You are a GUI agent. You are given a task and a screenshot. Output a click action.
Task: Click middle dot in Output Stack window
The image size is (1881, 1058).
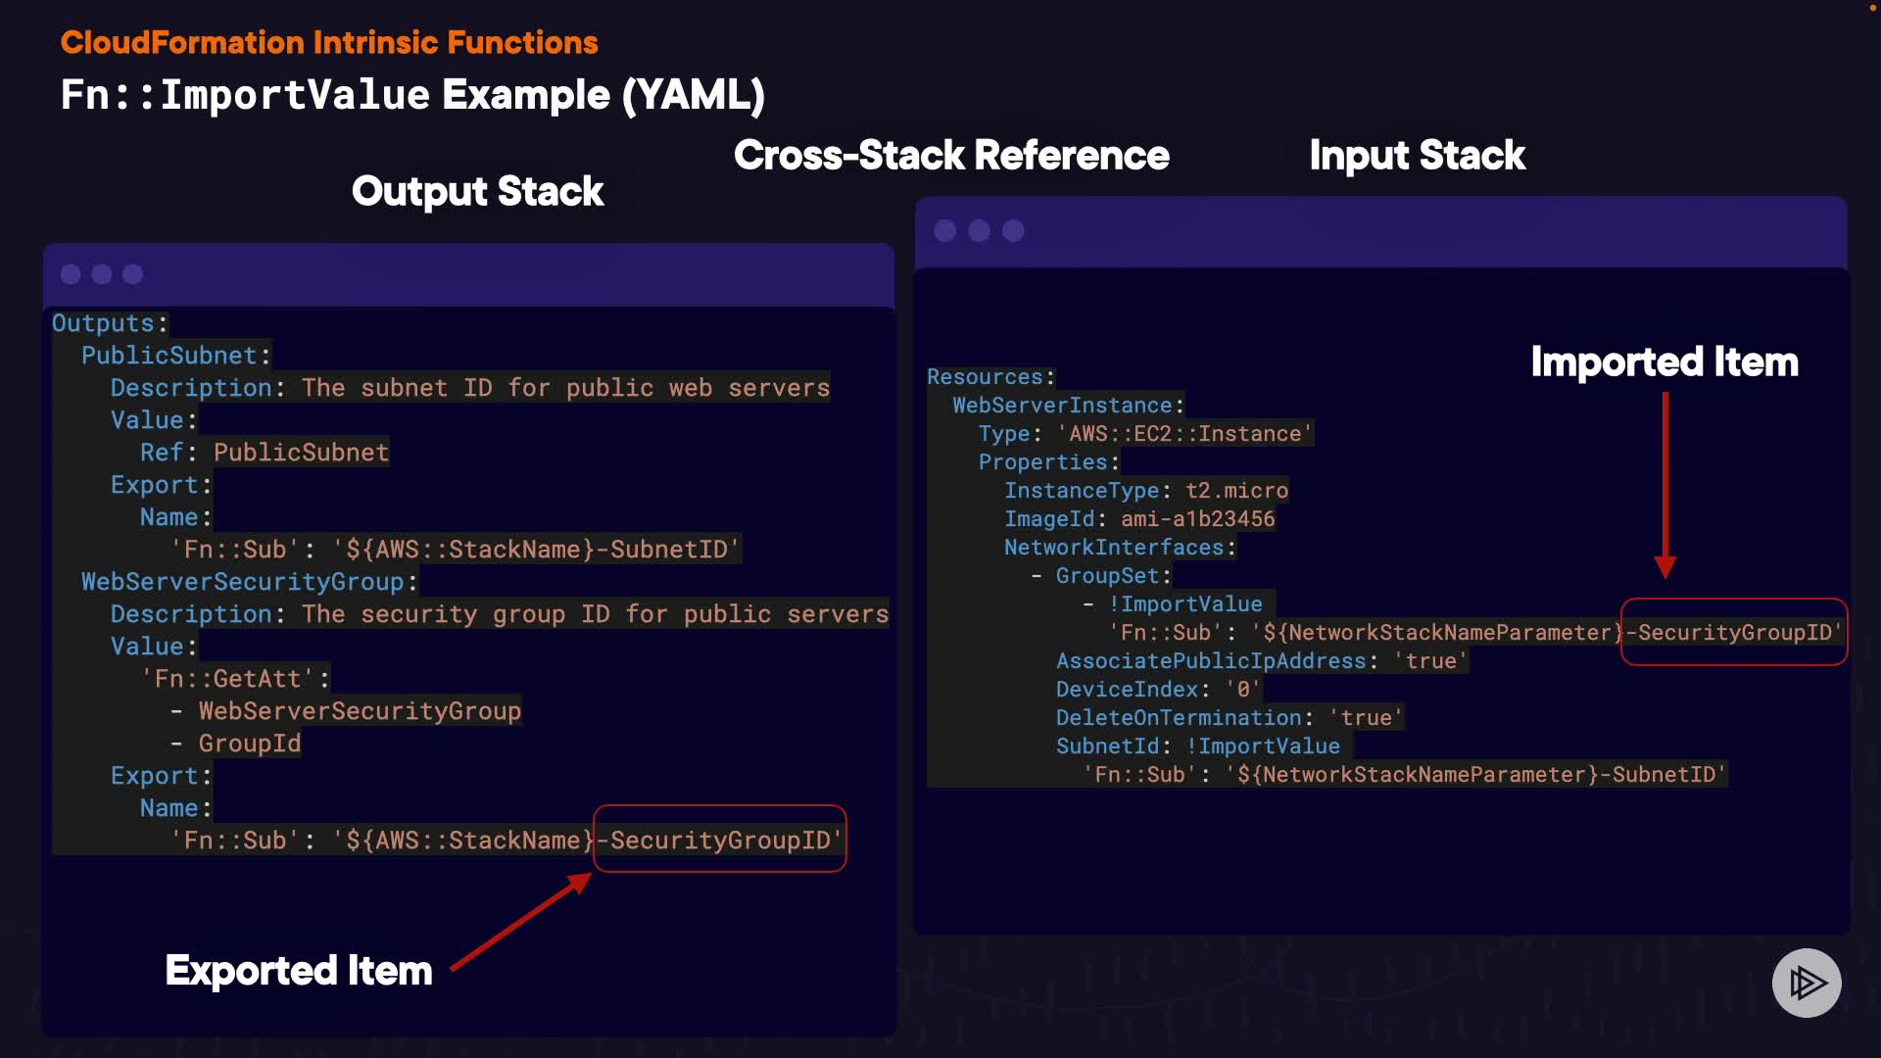102,274
